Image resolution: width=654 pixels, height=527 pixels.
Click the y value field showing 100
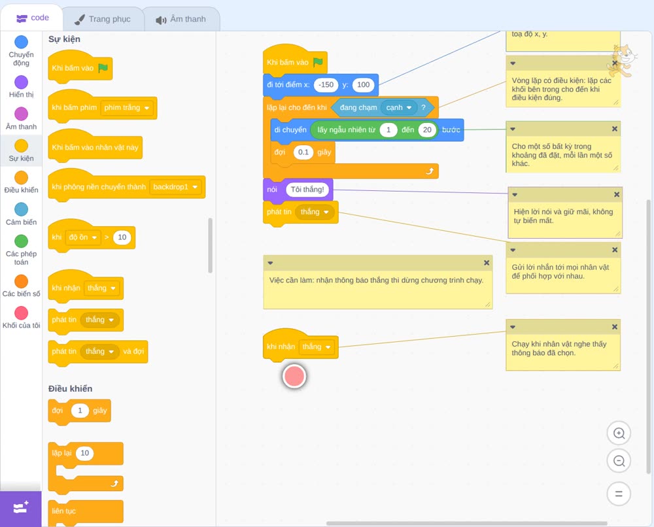[x=363, y=84]
